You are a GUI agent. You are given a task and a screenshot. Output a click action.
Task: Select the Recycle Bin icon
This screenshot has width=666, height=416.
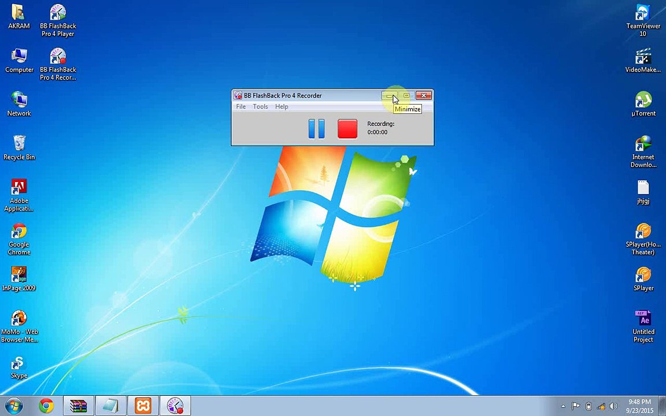point(19,148)
